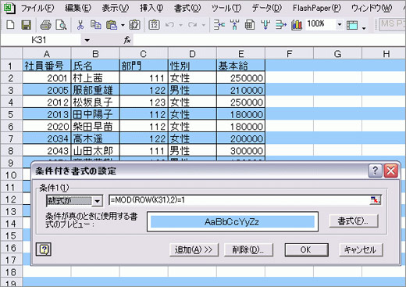Click cell containing 村上茜
This screenshot has height=287, width=406.
[x=95, y=78]
